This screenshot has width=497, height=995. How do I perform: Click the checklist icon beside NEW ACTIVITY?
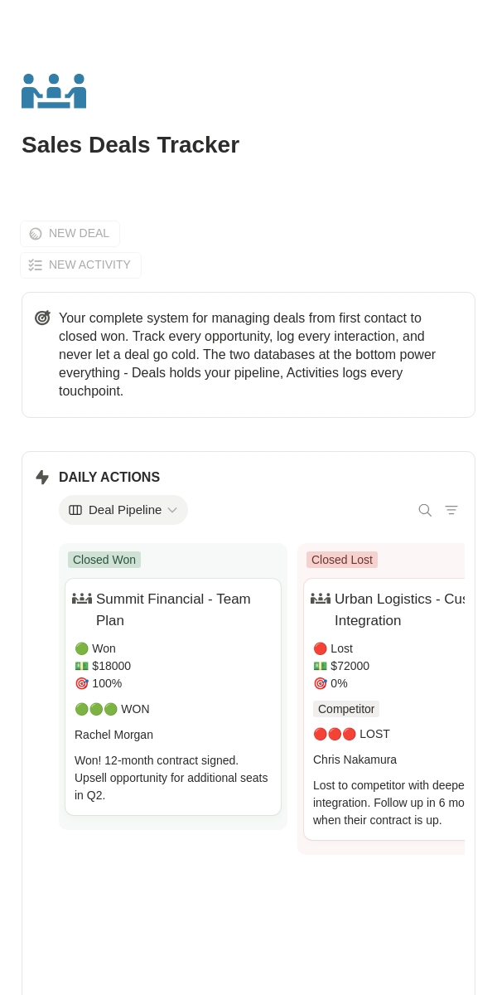click(x=36, y=265)
